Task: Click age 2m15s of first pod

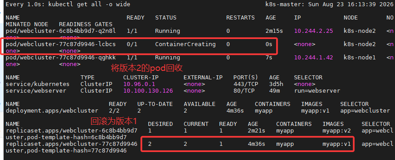Action: [274, 31]
